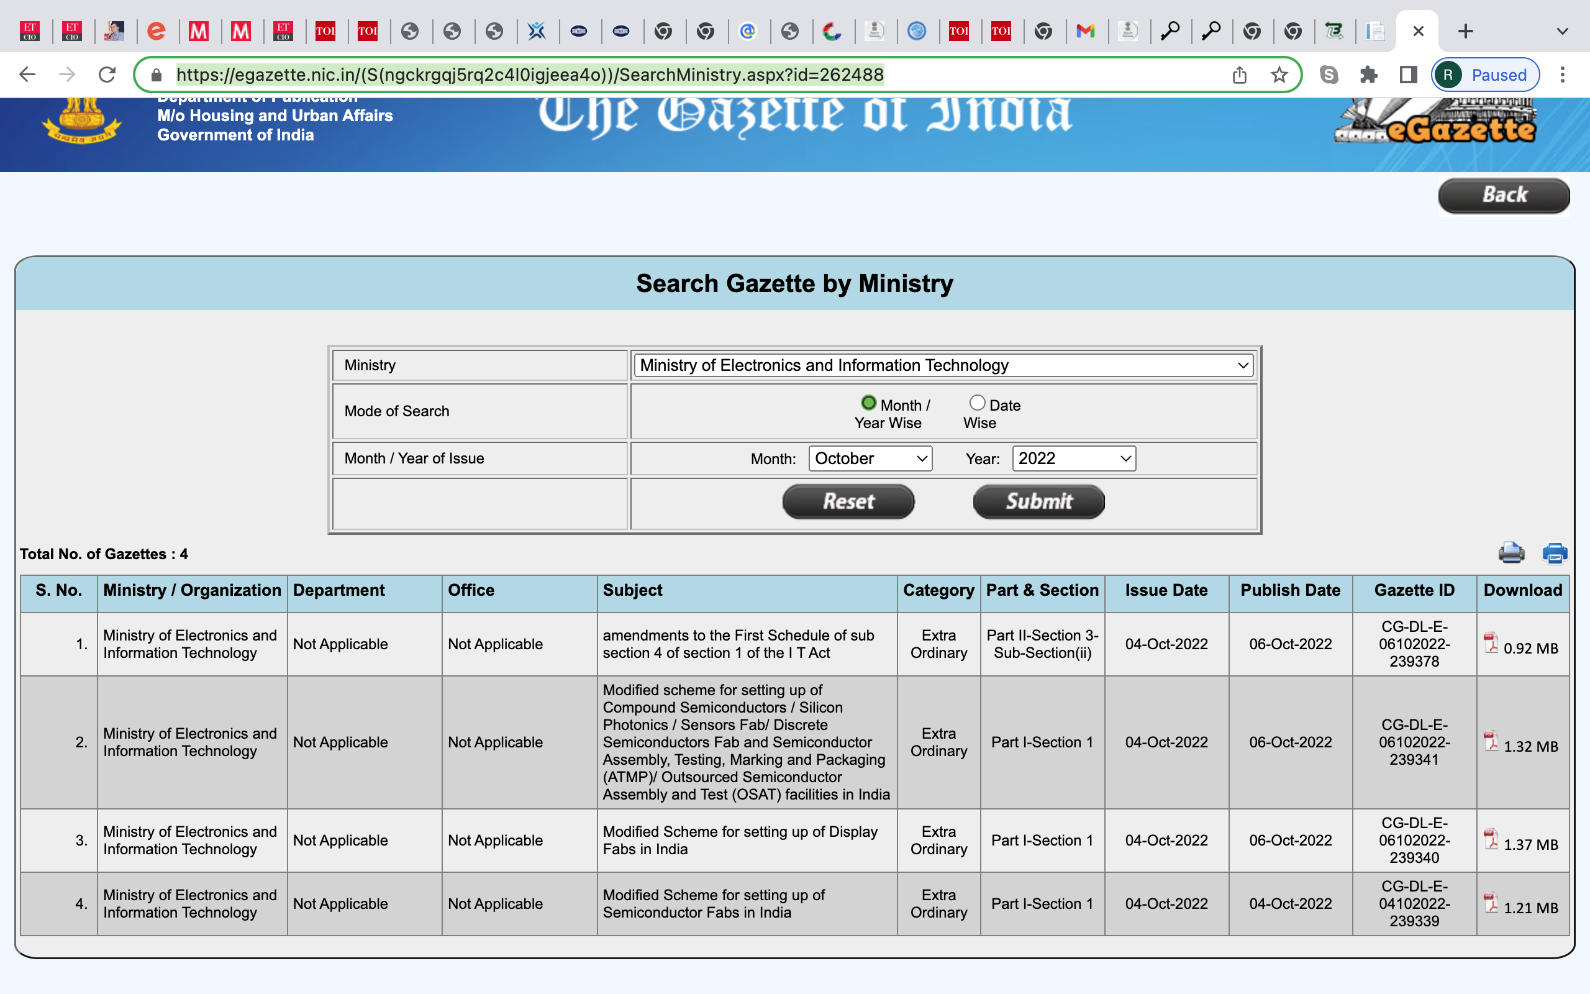Viewport: 1590px width, 994px height.
Task: Open the Ministry dropdown
Action: (943, 365)
